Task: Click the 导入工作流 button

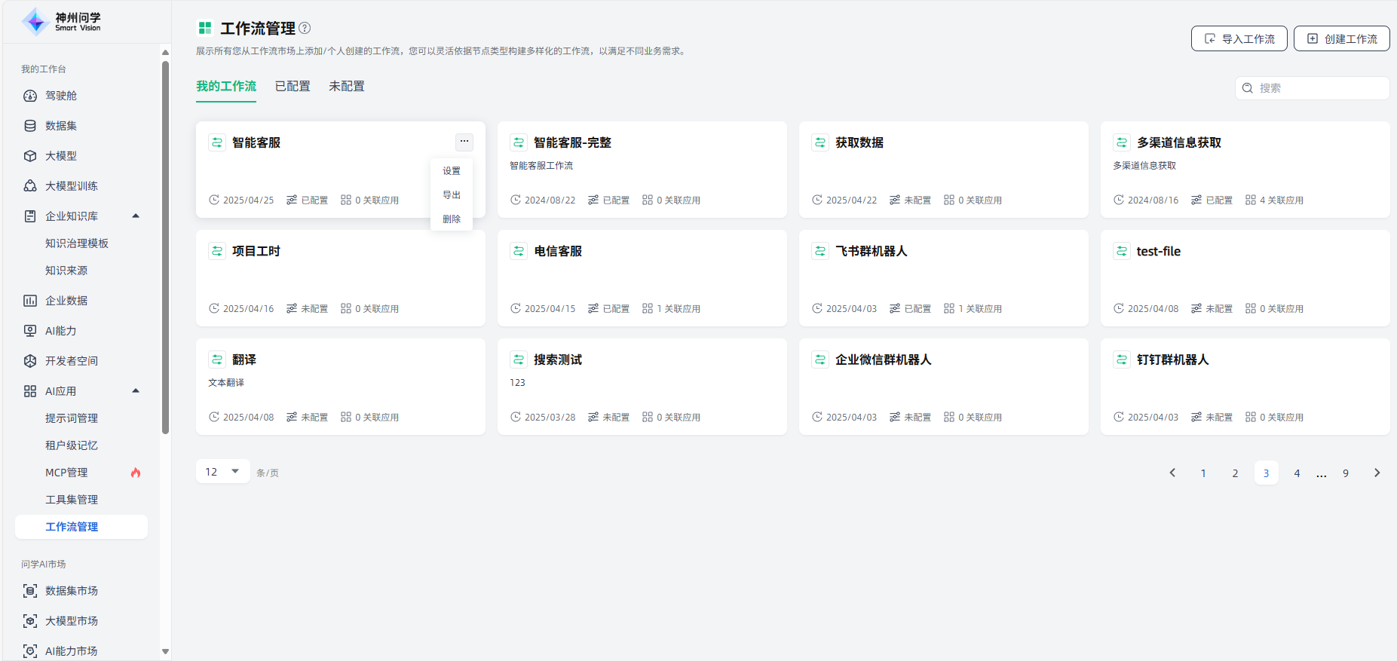Action: (1240, 38)
